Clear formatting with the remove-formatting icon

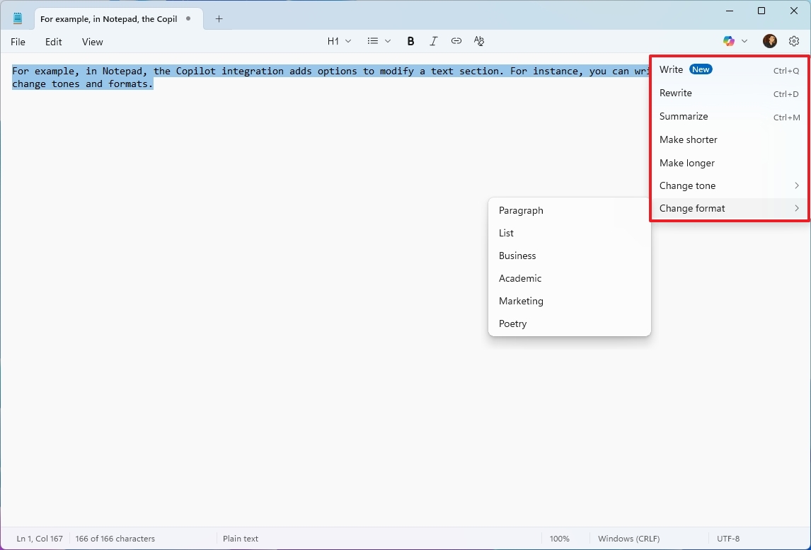pyautogui.click(x=479, y=41)
